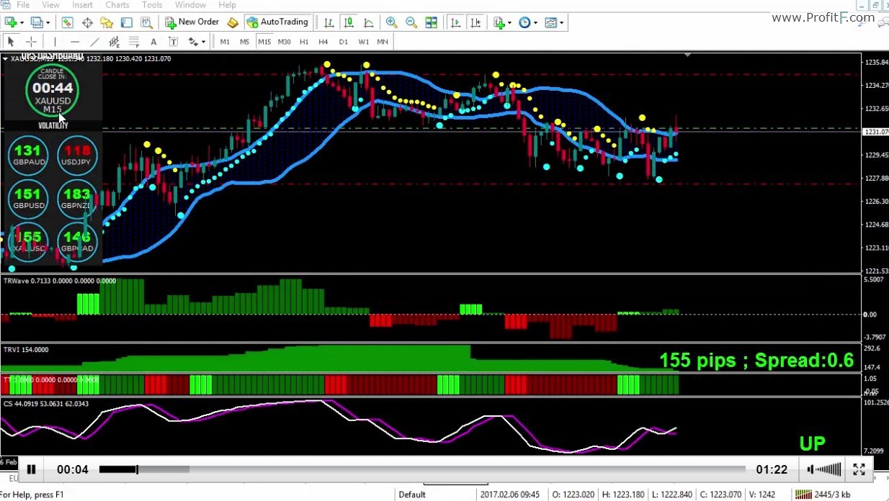Enter fullscreen video mode
The height and width of the screenshot is (501, 889).
point(859,470)
